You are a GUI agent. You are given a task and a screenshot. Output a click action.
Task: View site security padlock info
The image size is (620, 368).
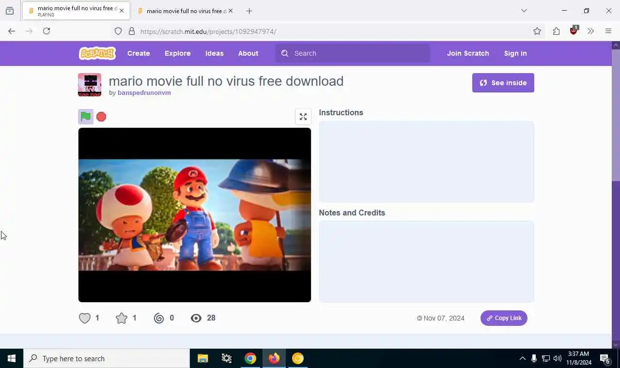132,31
